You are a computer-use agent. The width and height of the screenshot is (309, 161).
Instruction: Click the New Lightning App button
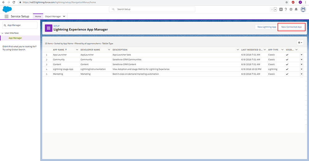click(267, 27)
